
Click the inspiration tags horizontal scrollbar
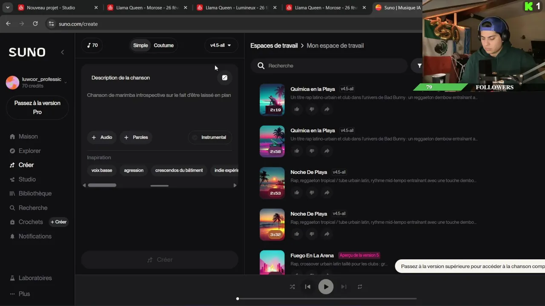102,185
